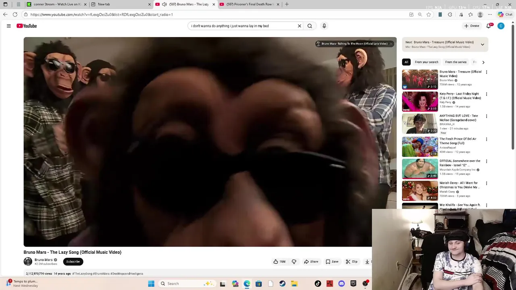Open options menu for Katy Perry video

486,94
